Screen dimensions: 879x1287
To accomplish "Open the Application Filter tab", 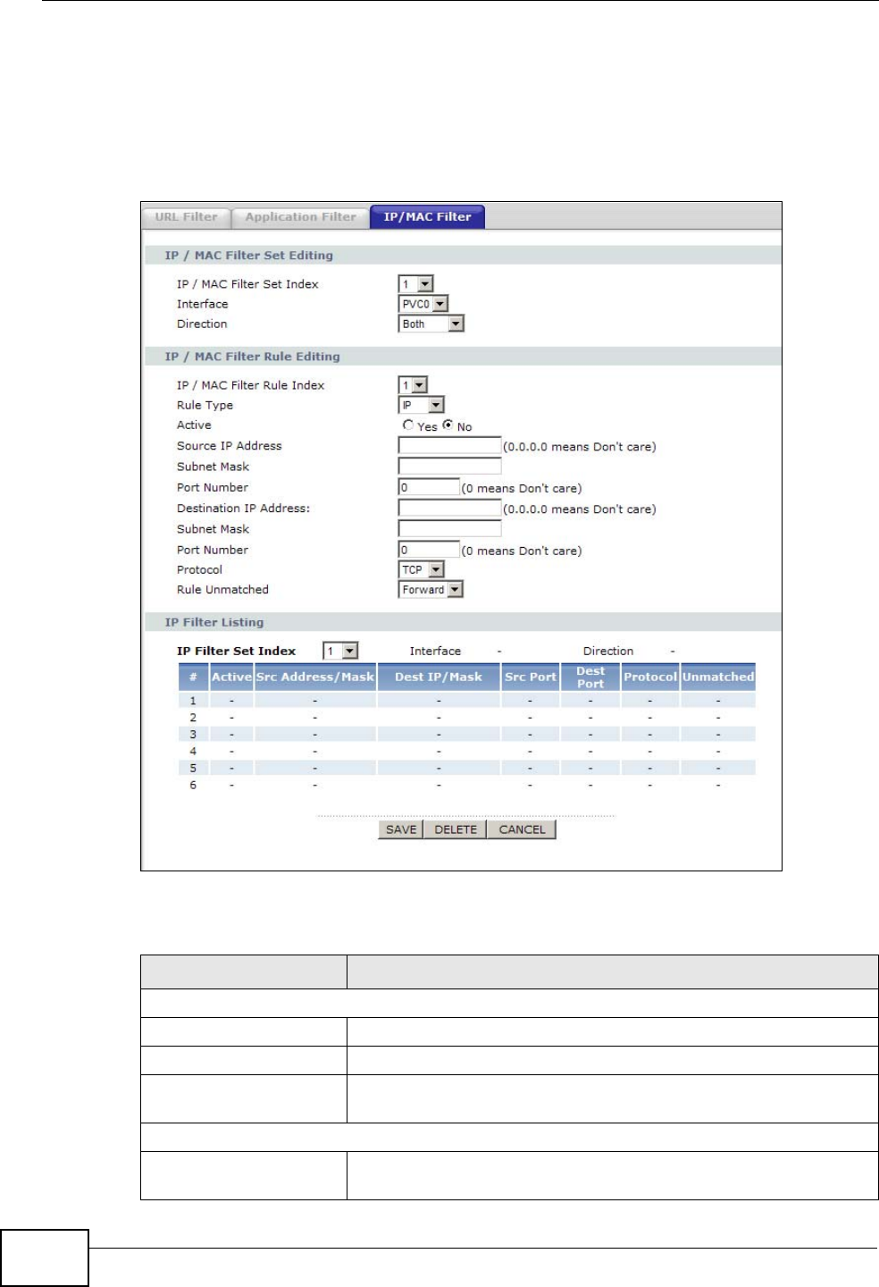I will tap(300, 217).
